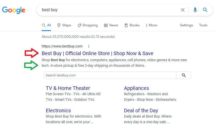Open the Google logo homepage link
Viewport: 215px width, 128px height.
(x=13, y=10)
